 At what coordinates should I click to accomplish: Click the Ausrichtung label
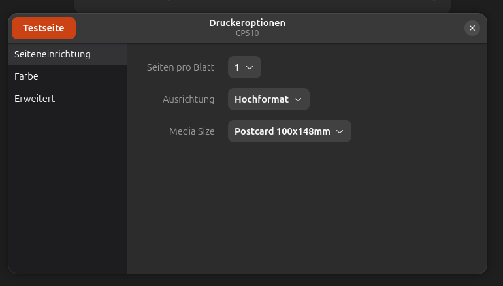coord(188,99)
